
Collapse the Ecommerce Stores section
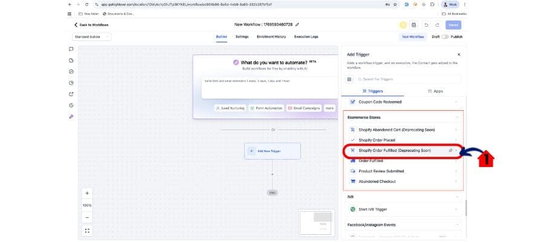[x=457, y=117]
